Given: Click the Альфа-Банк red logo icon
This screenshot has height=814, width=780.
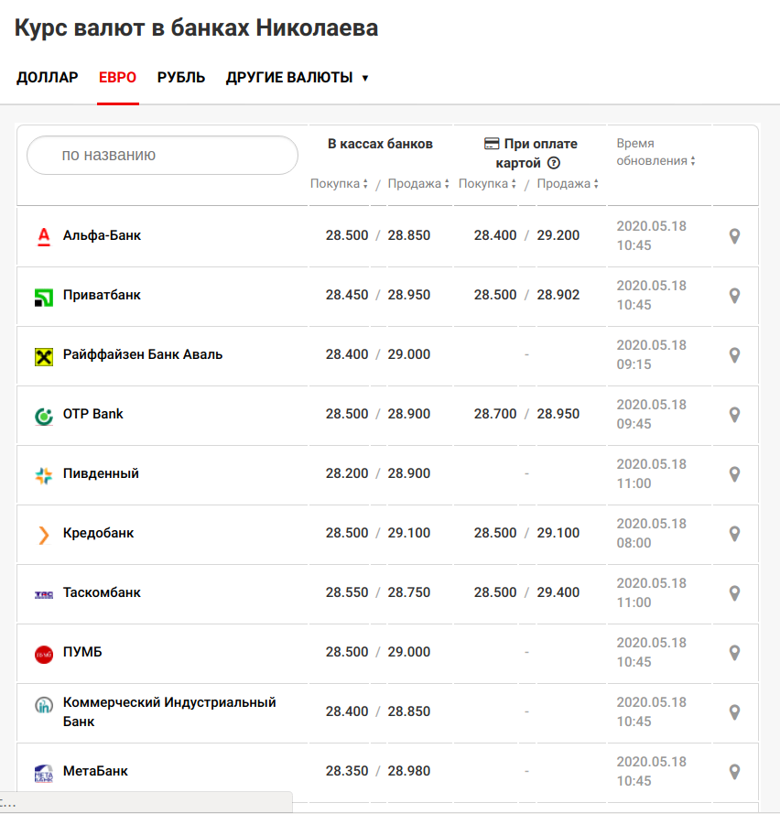Looking at the screenshot, I should coord(44,237).
